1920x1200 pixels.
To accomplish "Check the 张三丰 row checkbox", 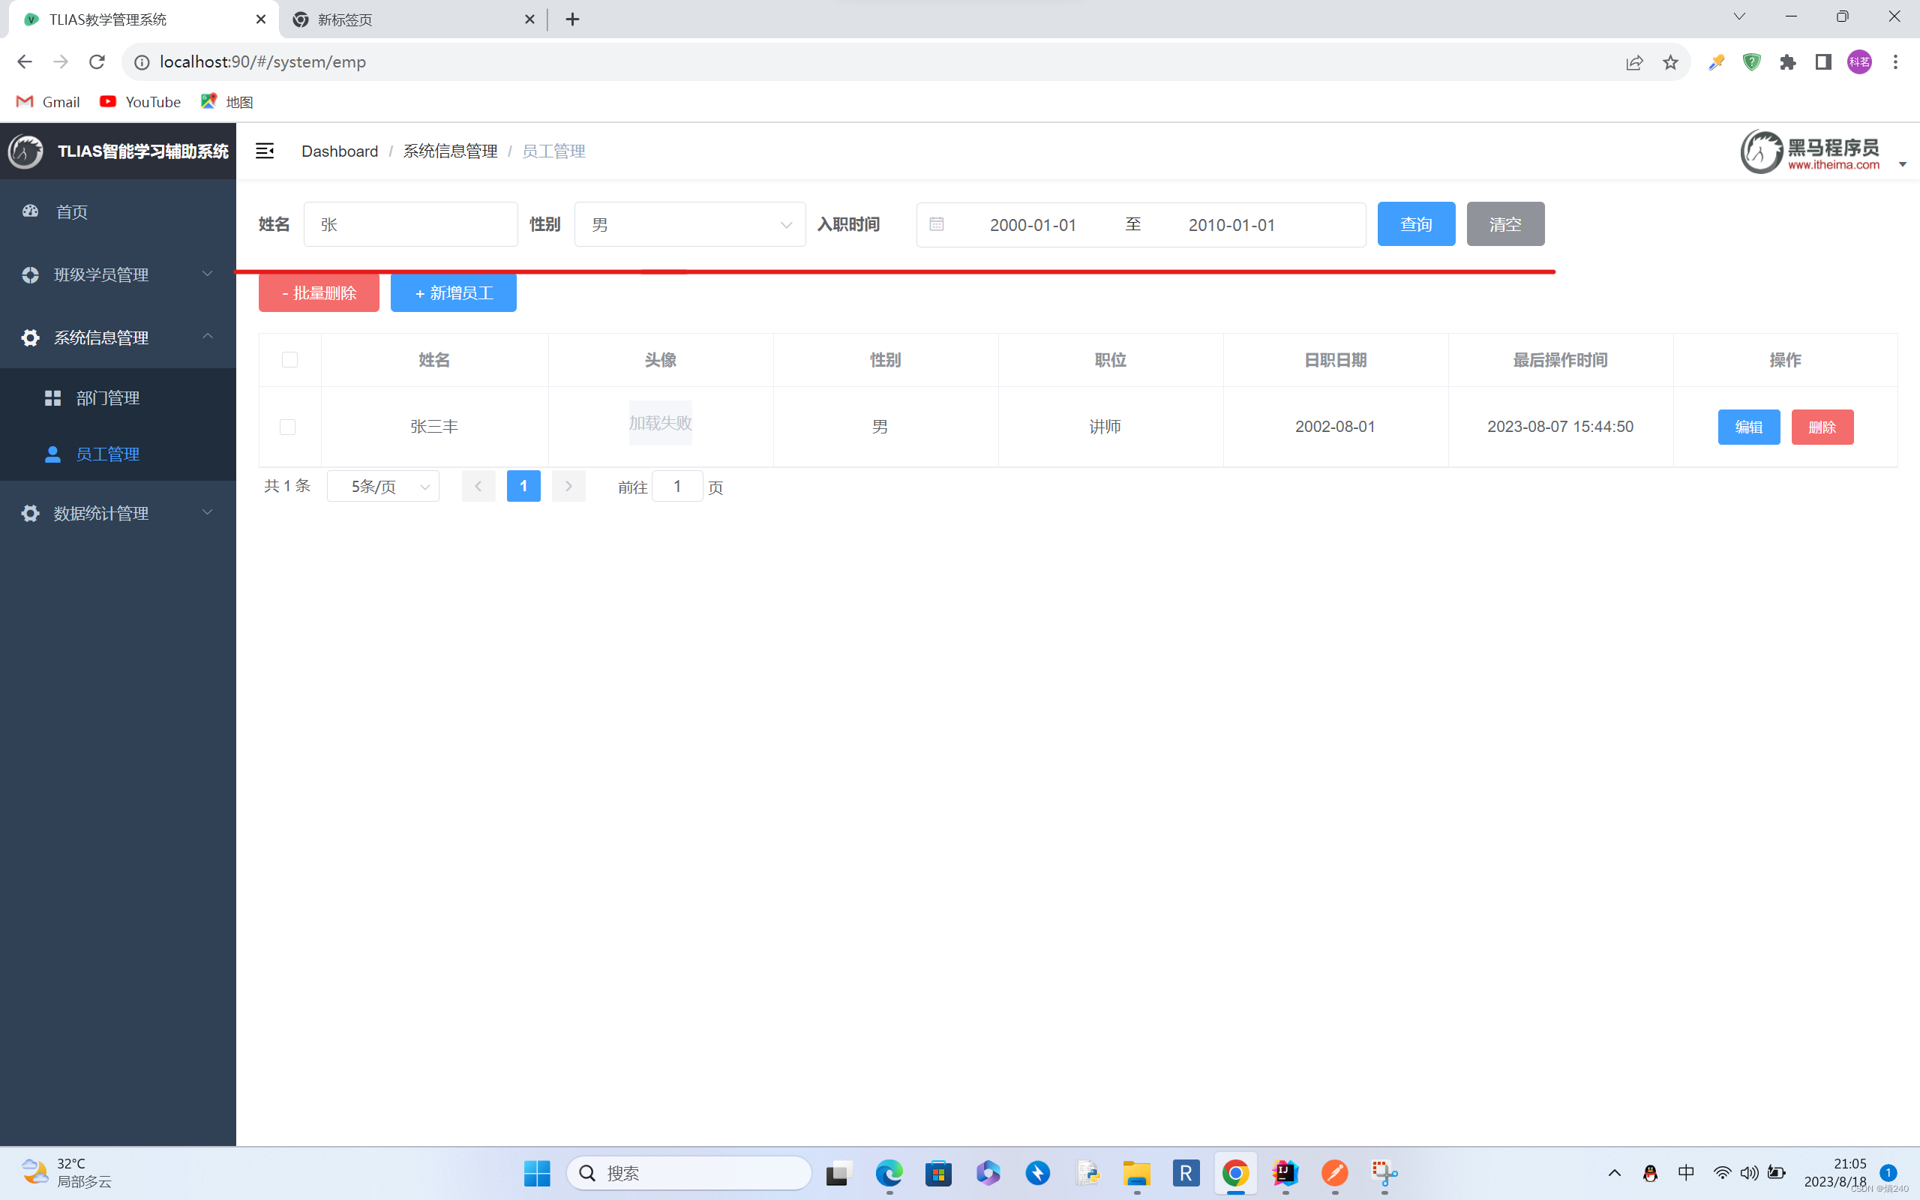I will click(x=288, y=427).
